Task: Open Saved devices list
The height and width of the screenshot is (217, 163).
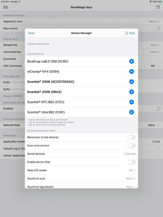Action: tap(81, 154)
